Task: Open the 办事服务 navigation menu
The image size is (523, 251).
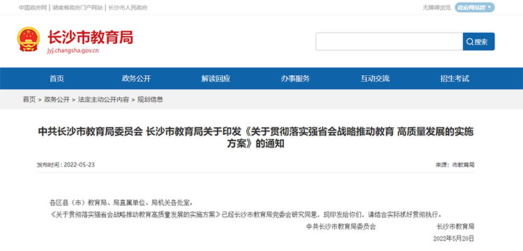Action: pyautogui.click(x=295, y=79)
